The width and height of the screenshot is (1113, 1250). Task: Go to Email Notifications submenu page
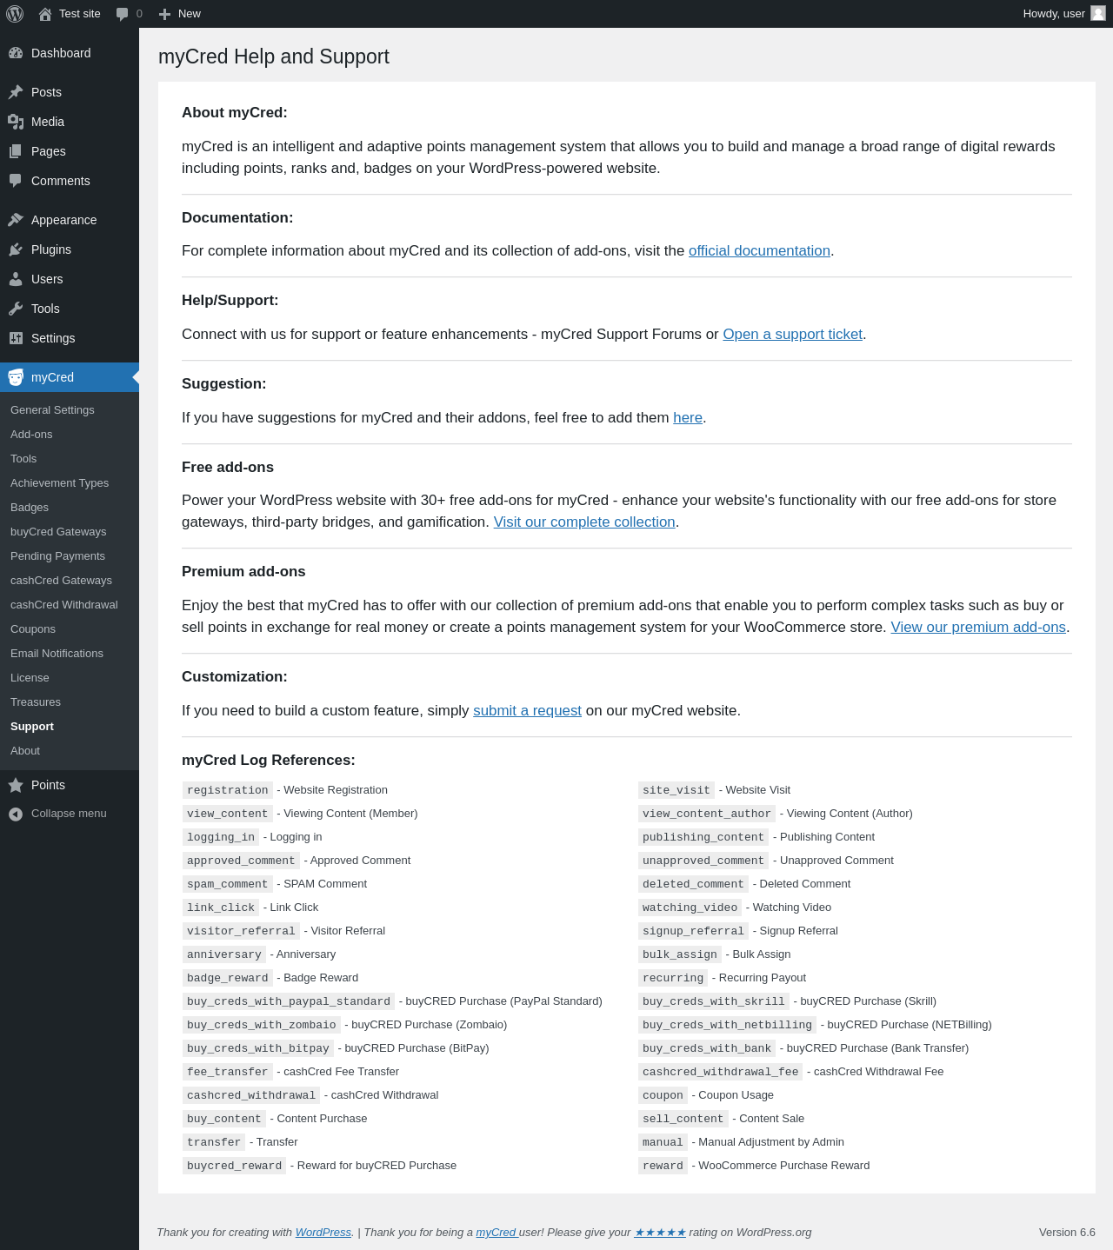coord(57,654)
